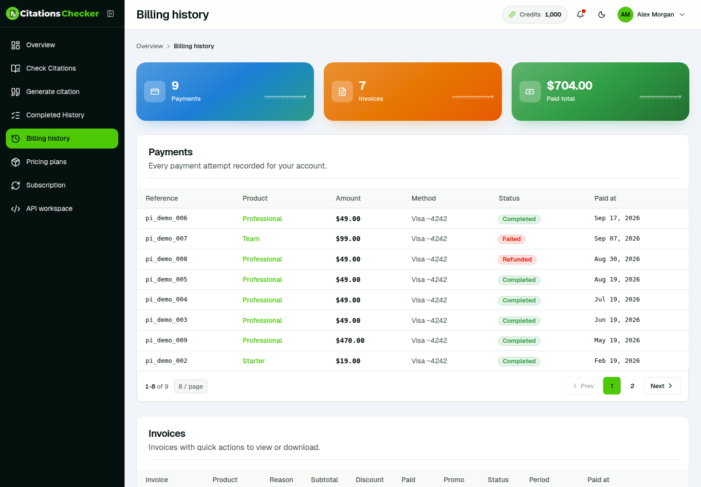Open the Subscription menu item
The image size is (701, 487).
tap(62, 185)
